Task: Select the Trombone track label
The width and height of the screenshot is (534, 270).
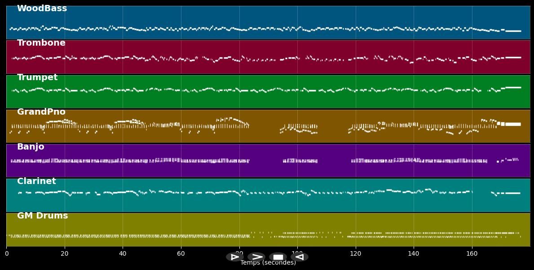Action: [41, 43]
